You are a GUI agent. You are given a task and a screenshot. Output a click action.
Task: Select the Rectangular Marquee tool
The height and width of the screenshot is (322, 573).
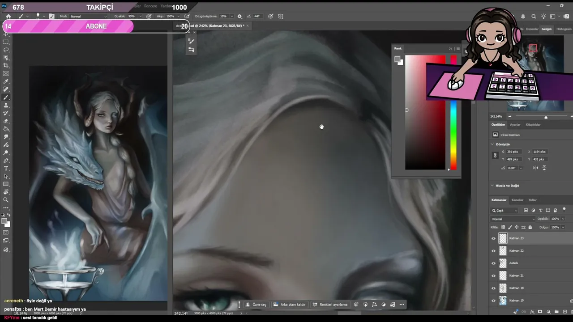(x=6, y=42)
